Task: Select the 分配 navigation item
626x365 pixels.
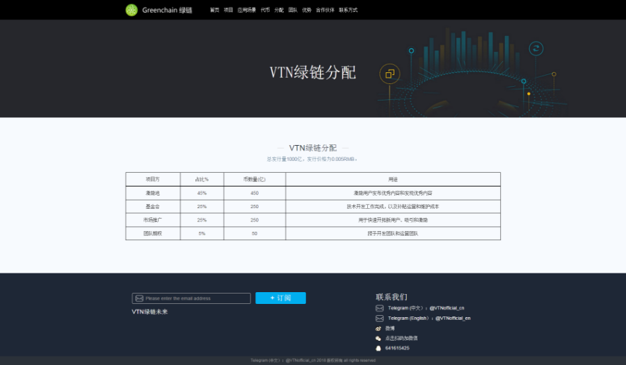Action: 279,10
